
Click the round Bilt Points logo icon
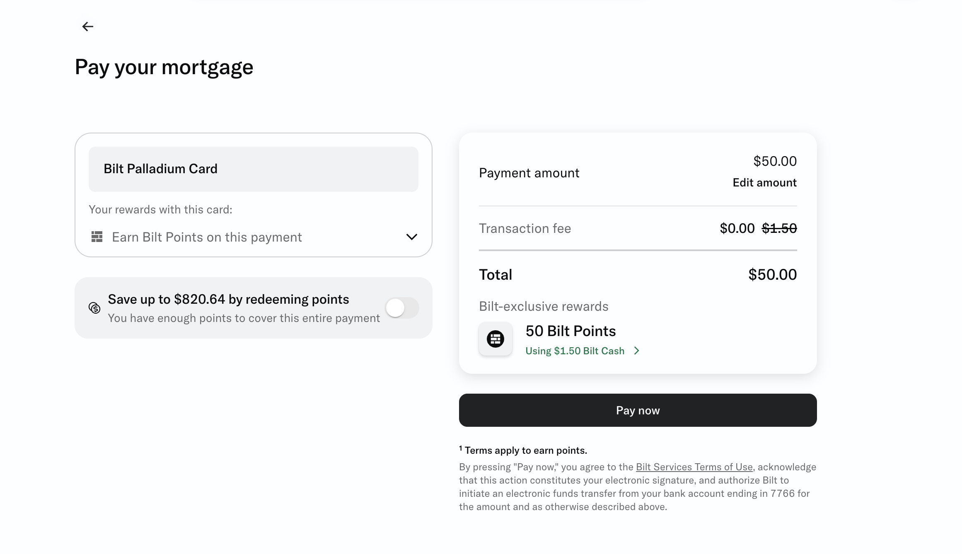496,339
